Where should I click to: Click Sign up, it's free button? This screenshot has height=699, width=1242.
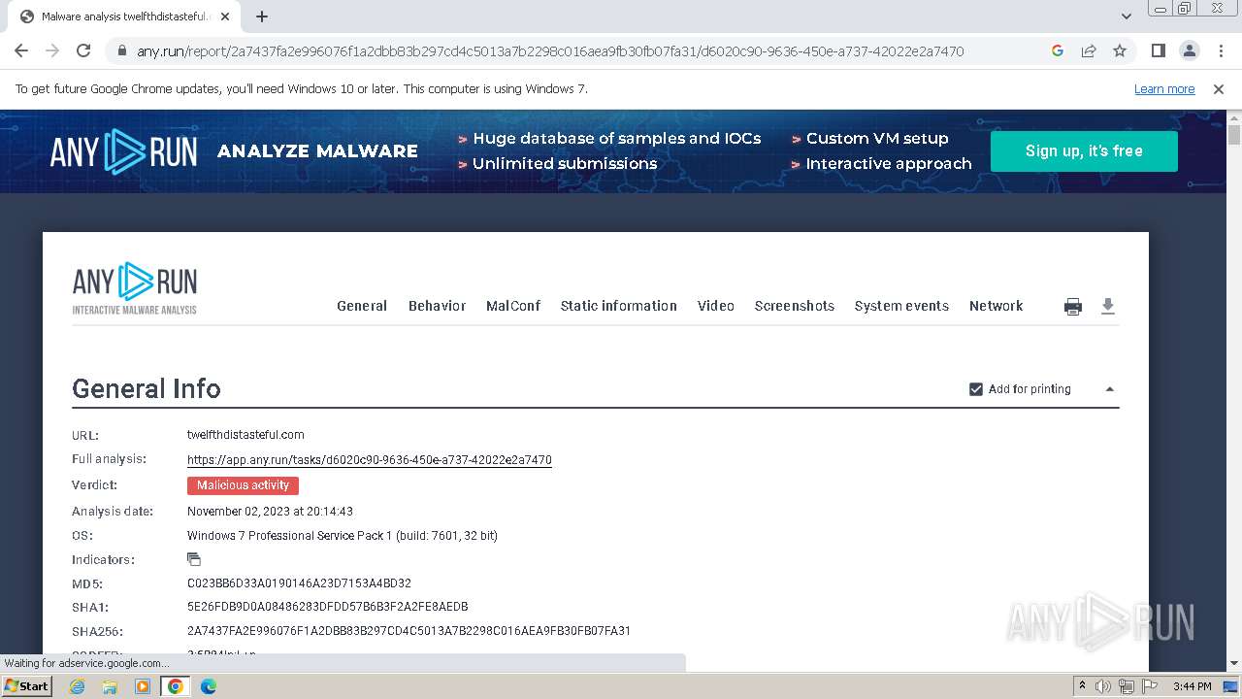tap(1084, 151)
